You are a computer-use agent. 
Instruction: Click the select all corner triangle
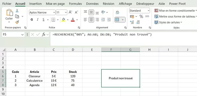click(x=4, y=50)
